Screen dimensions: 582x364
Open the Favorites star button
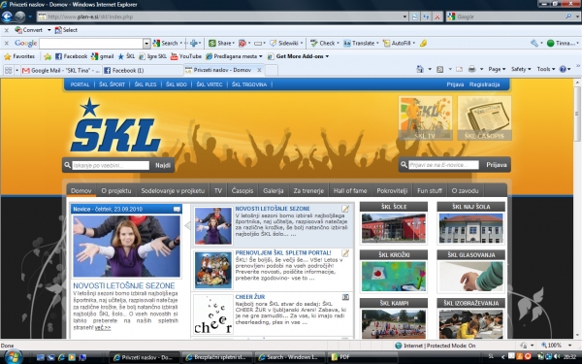coord(19,56)
